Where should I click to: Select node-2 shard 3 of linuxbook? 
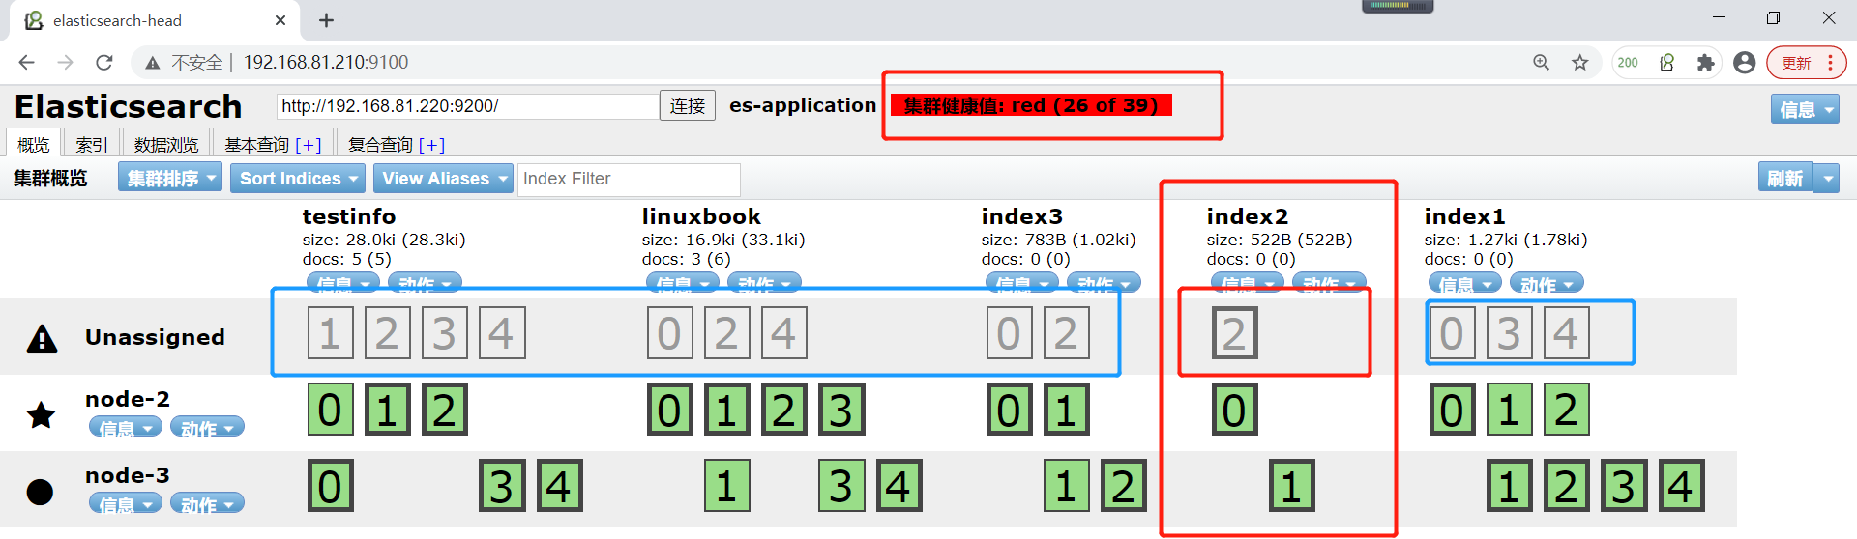(841, 410)
